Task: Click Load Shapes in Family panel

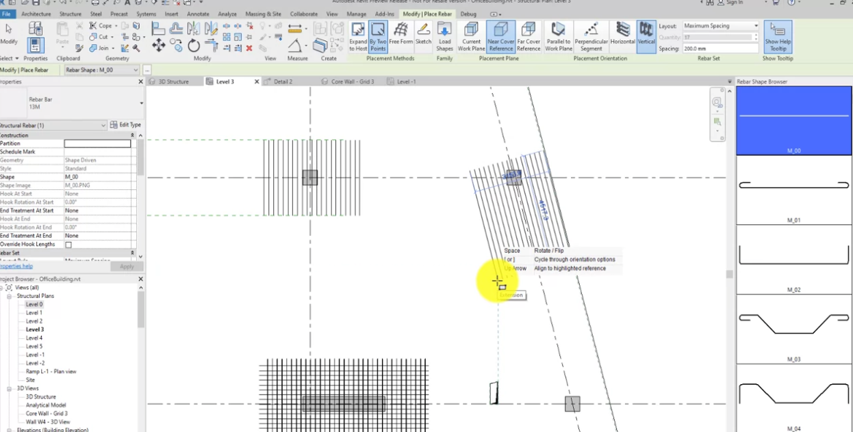Action: tap(444, 37)
